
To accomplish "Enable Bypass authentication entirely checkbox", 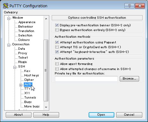I will coord(57,30).
